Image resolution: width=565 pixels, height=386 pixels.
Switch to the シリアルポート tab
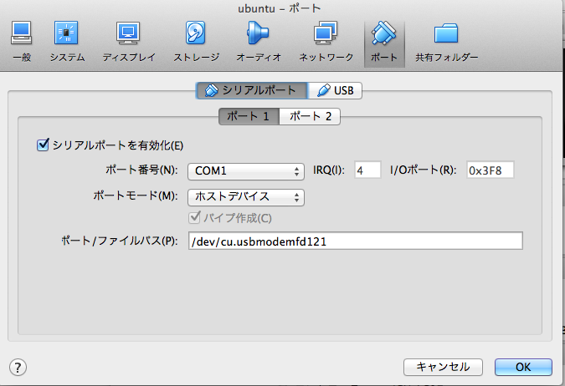252,90
